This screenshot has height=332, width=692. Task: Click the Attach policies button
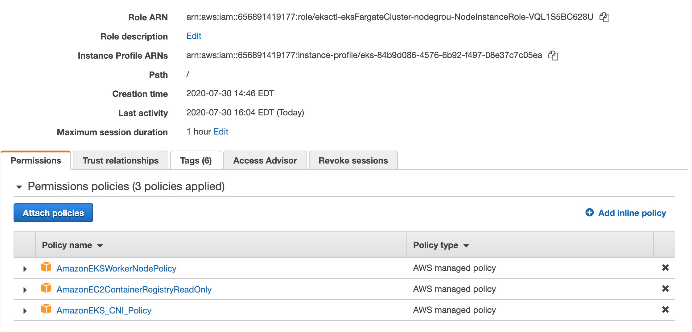click(53, 213)
